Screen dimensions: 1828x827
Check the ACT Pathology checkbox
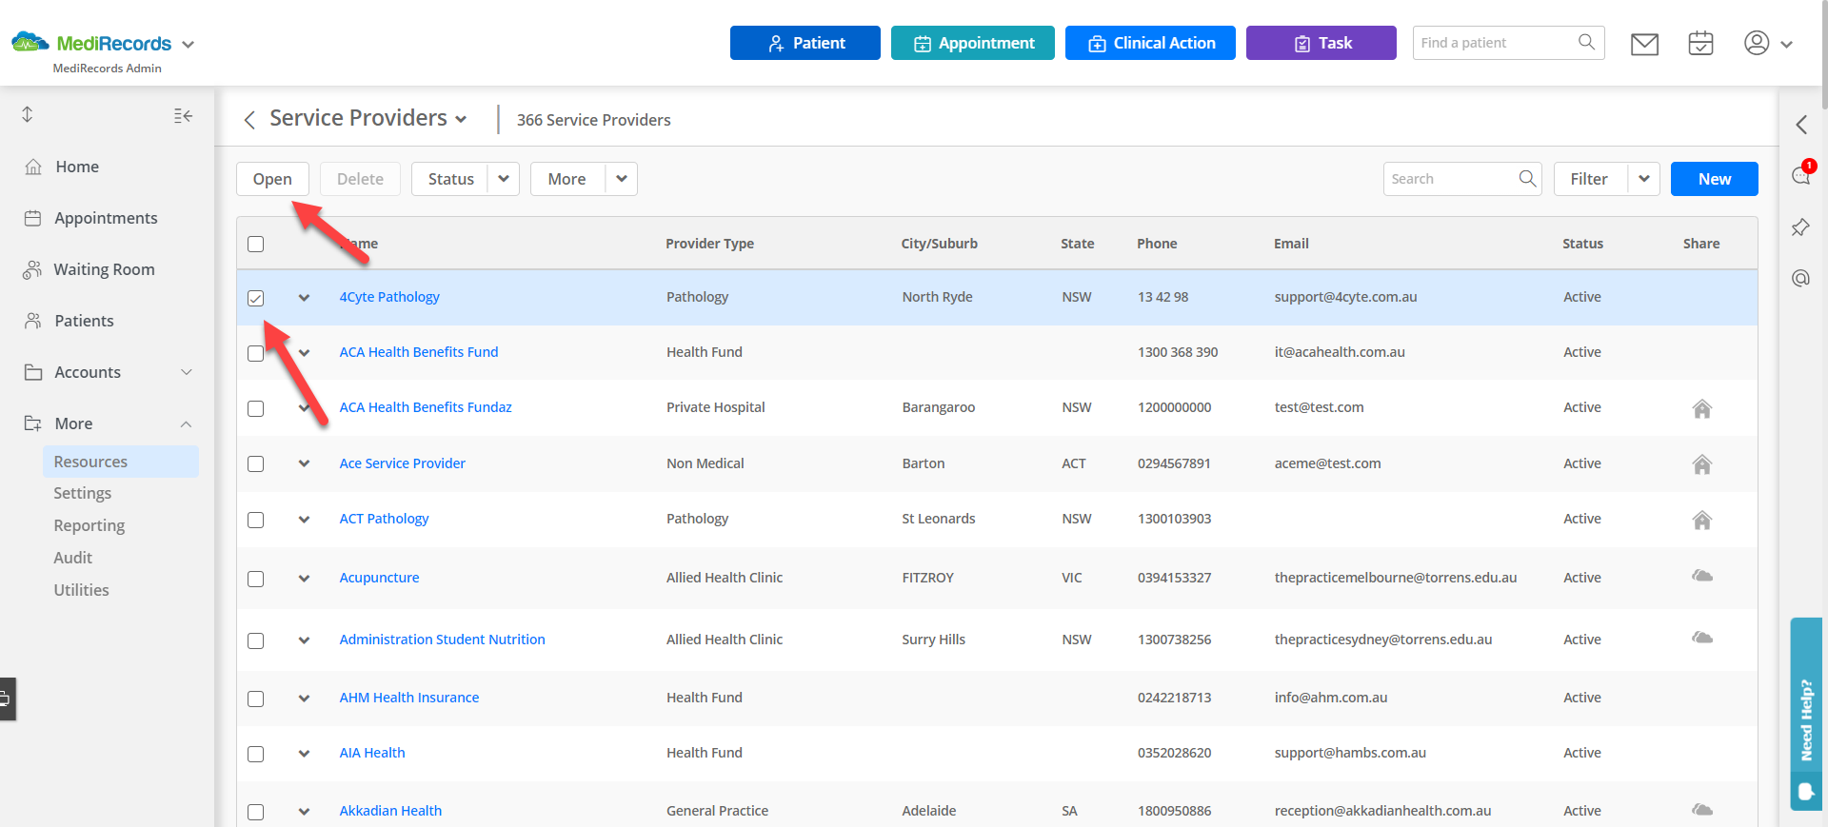[255, 520]
